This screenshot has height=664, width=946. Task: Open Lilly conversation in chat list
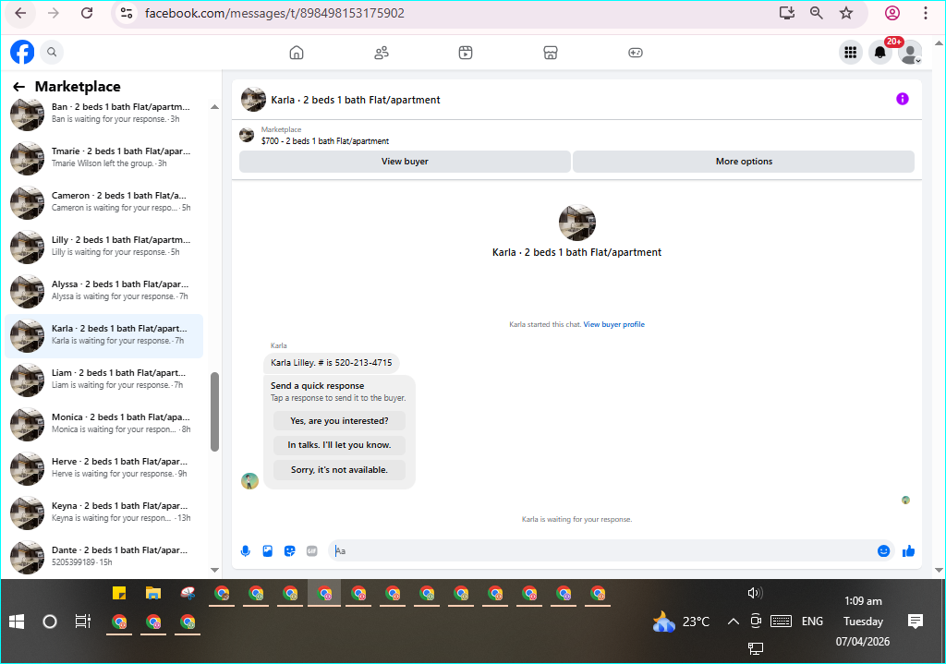(103, 246)
